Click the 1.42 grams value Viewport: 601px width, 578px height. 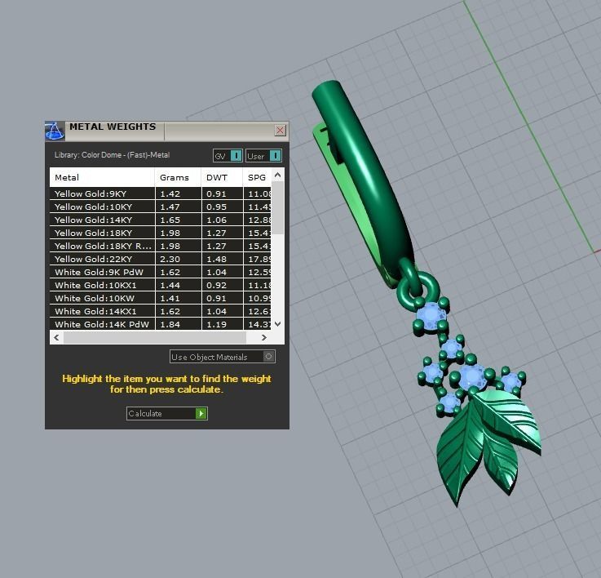point(170,193)
